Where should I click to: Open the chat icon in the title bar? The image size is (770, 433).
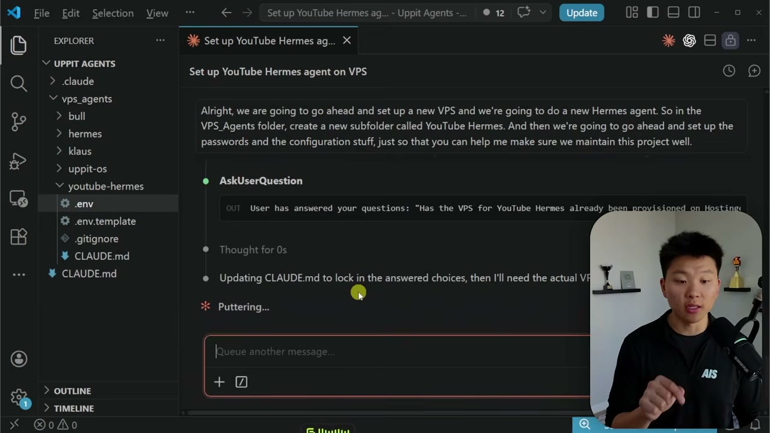(523, 13)
